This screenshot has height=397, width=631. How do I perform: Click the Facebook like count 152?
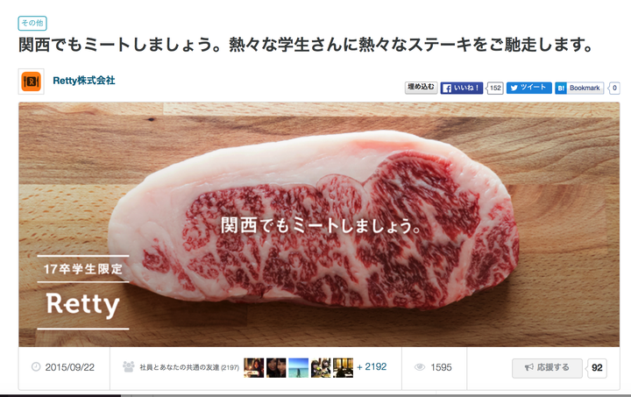(x=495, y=89)
